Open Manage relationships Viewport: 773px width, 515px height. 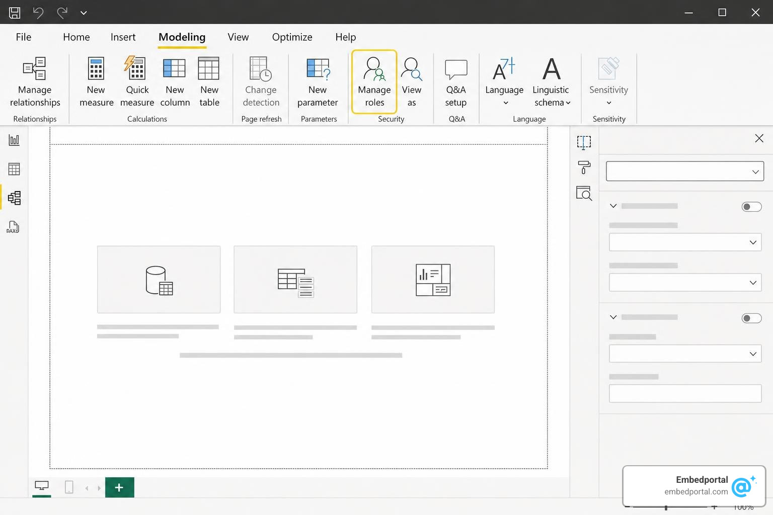point(35,82)
